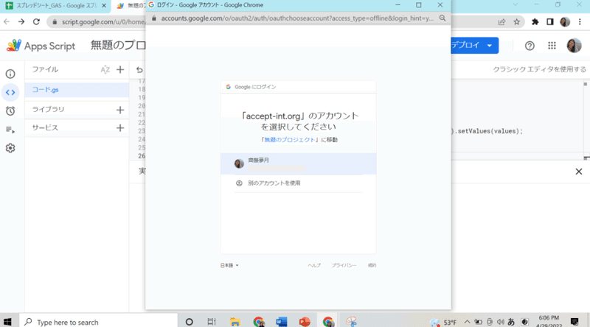
Task: Click the login popup URL field
Action: 297,18
